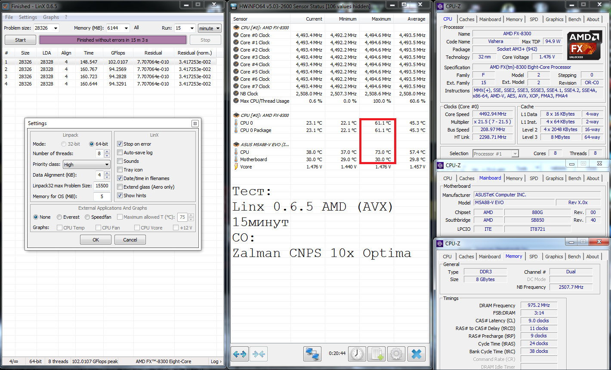
Task: Open the Memory (MiB) dropdown in LinX
Action: [x=126, y=28]
